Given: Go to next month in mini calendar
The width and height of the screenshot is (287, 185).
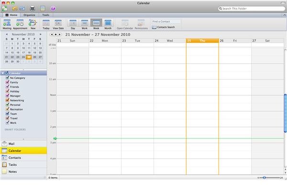Looking at the screenshot, I should (41, 35).
